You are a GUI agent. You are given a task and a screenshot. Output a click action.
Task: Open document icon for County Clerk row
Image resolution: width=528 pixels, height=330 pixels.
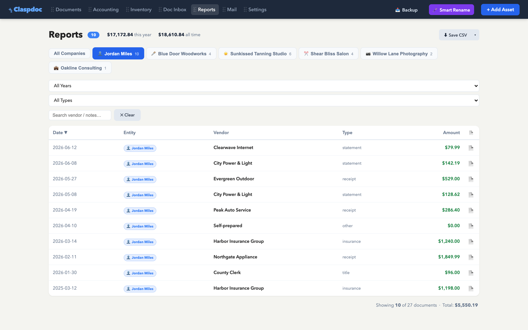click(471, 273)
